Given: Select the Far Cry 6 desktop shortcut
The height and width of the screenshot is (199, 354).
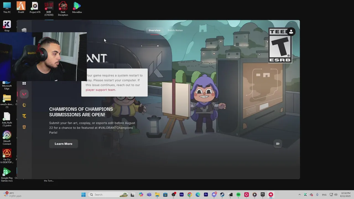Looking at the screenshot, I should [x=7, y=156].
